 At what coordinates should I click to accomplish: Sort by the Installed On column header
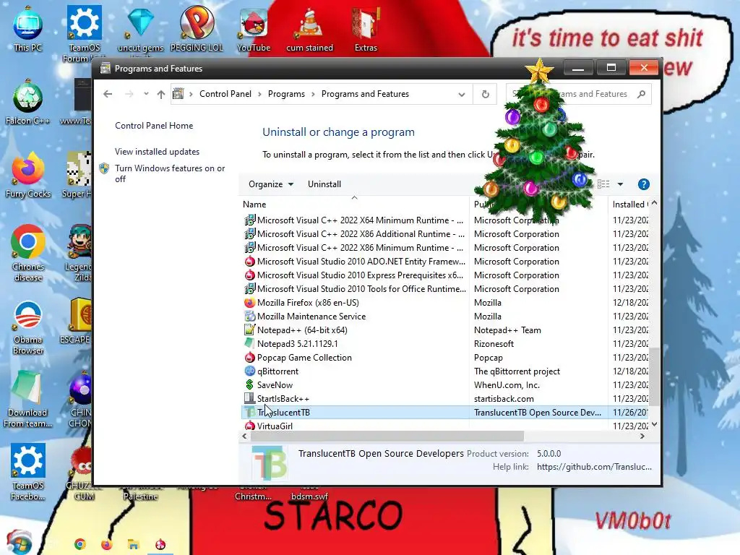pyautogui.click(x=629, y=205)
